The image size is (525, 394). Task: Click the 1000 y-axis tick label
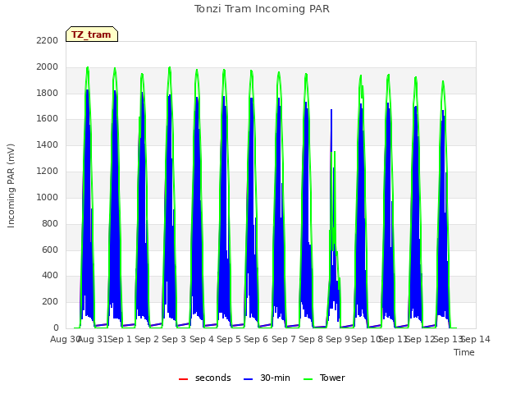[x=48, y=197]
